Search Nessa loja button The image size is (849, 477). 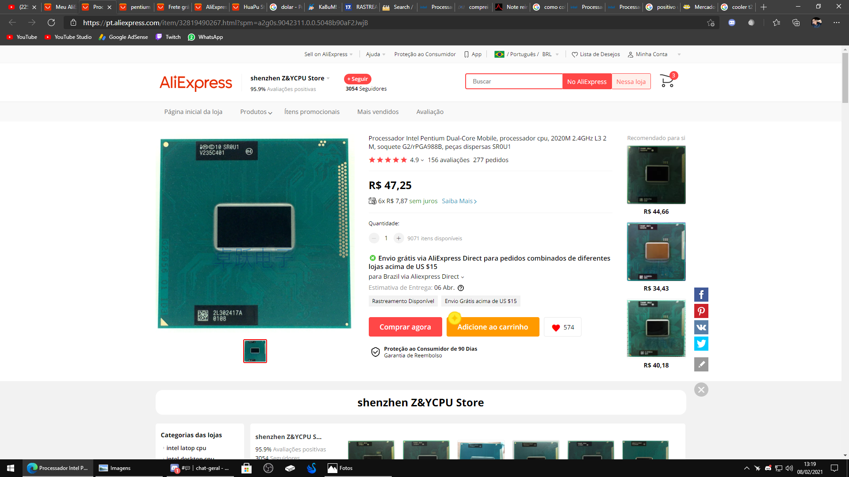[x=631, y=82]
